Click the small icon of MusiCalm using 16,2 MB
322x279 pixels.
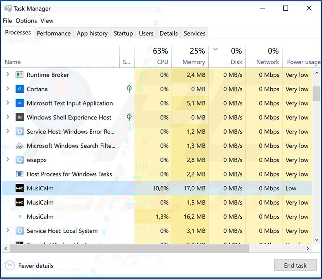pyautogui.click(x=20, y=217)
